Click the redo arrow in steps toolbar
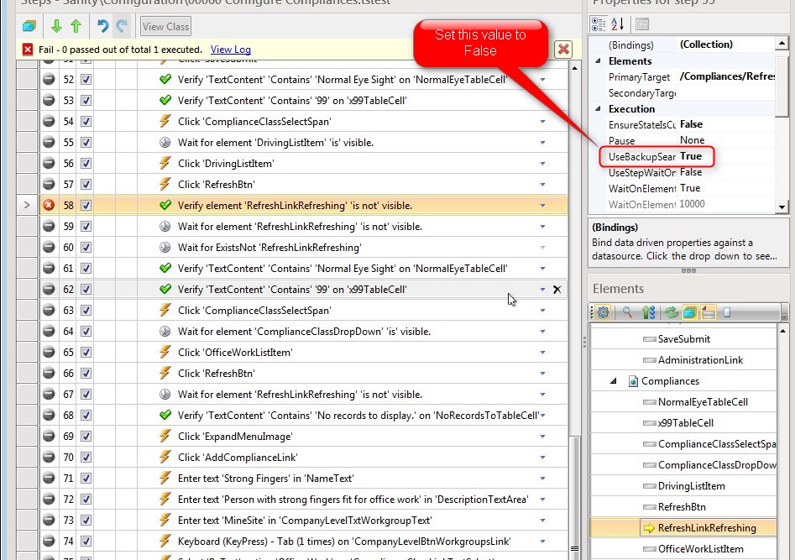This screenshot has width=795, height=560. [x=122, y=26]
